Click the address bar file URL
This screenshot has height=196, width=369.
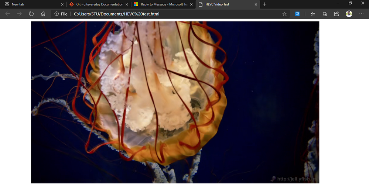coord(117,14)
